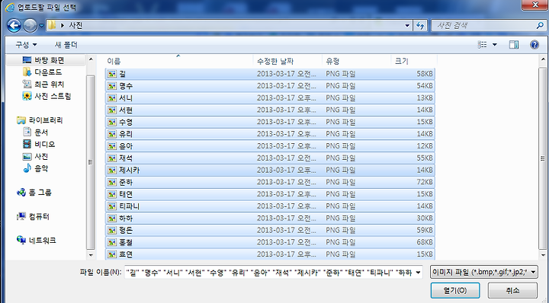
Task: Click navigation pane scrollbar down arrow
Action: (91, 255)
